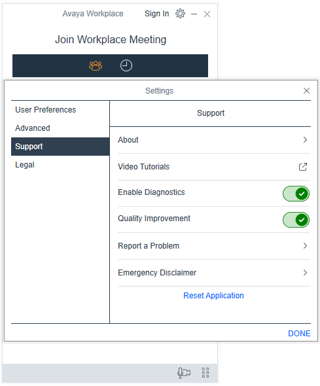The width and height of the screenshot is (320, 386).
Task: Close the Avaya Workplace window
Action: 207,14
